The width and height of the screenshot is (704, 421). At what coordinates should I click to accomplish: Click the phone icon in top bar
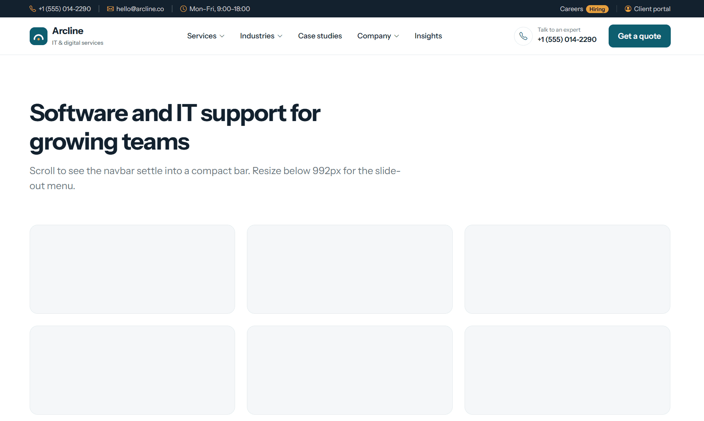click(x=33, y=9)
